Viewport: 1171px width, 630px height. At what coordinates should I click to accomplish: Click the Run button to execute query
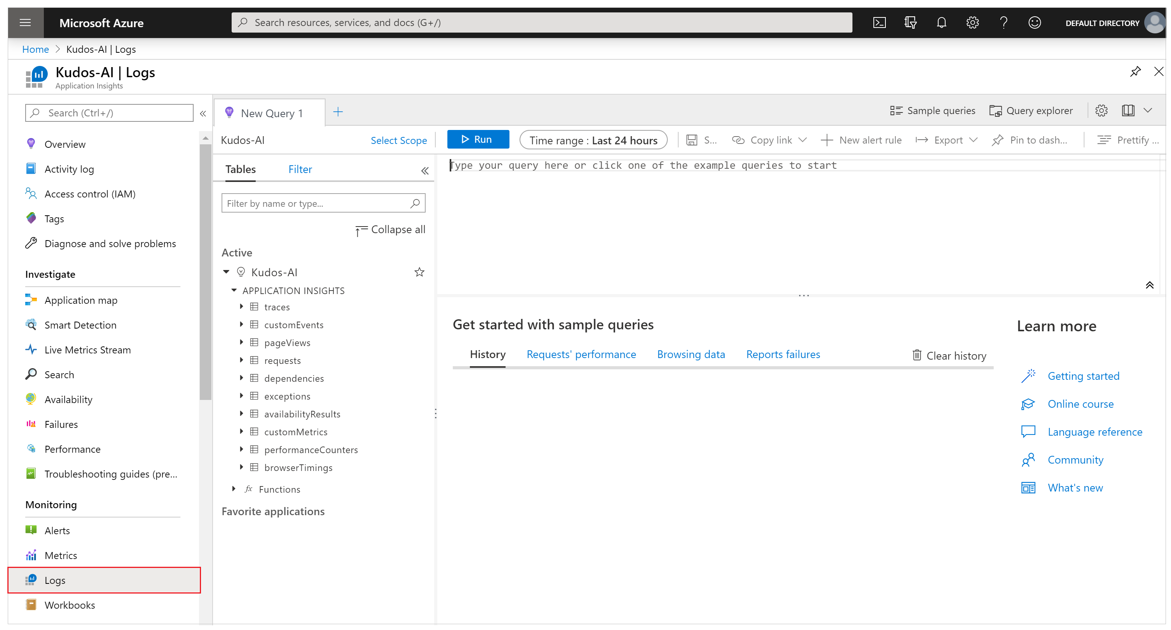[476, 140]
